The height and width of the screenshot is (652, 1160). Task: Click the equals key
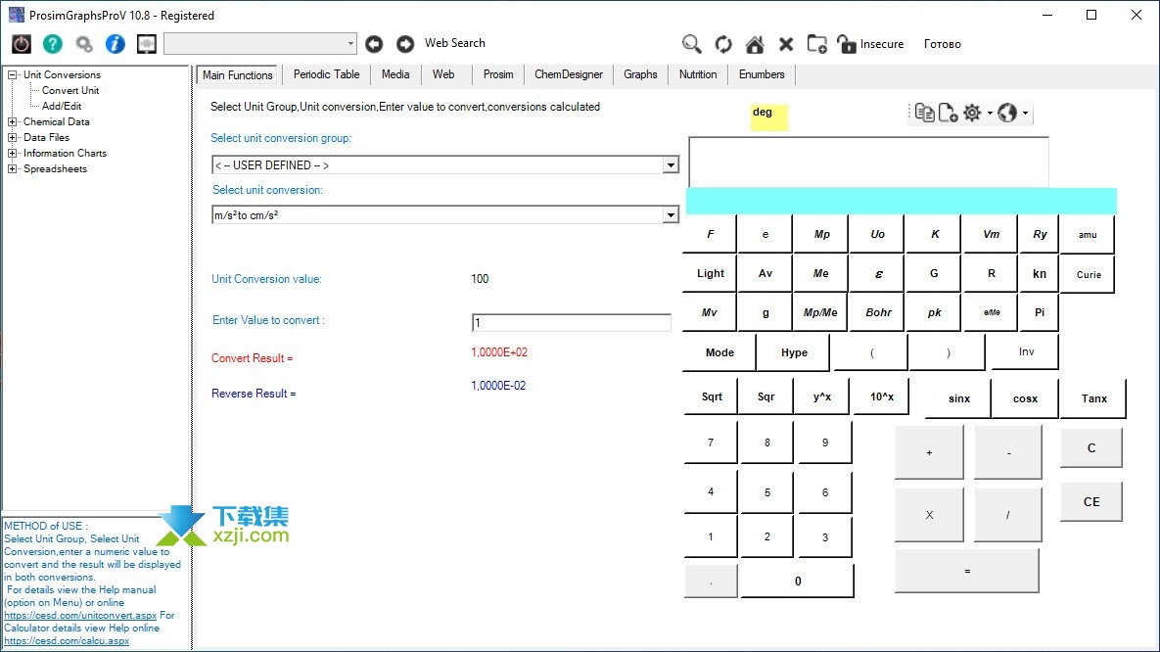[967, 571]
